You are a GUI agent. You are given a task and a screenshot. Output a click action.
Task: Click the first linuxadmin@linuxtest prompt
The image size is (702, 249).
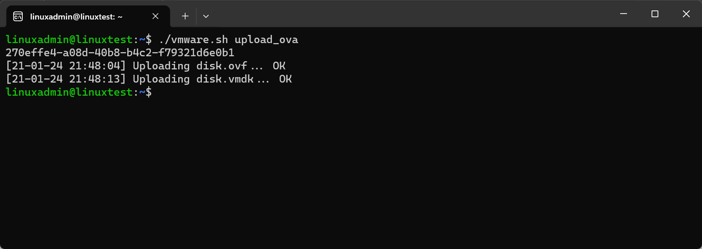(x=69, y=39)
